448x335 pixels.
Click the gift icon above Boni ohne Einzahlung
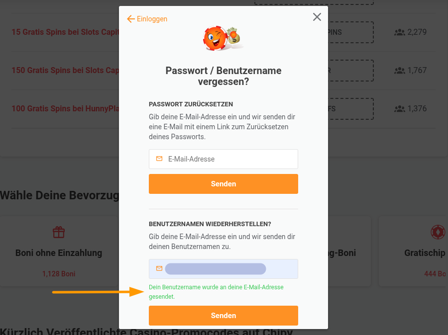[59, 232]
